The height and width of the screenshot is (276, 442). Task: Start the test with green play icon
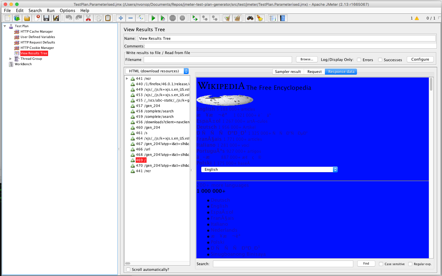[x=153, y=18]
